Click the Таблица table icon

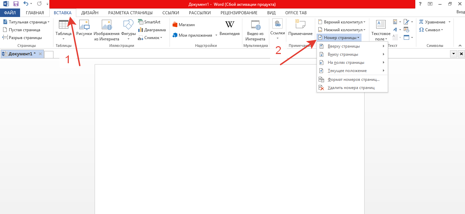[x=63, y=25]
